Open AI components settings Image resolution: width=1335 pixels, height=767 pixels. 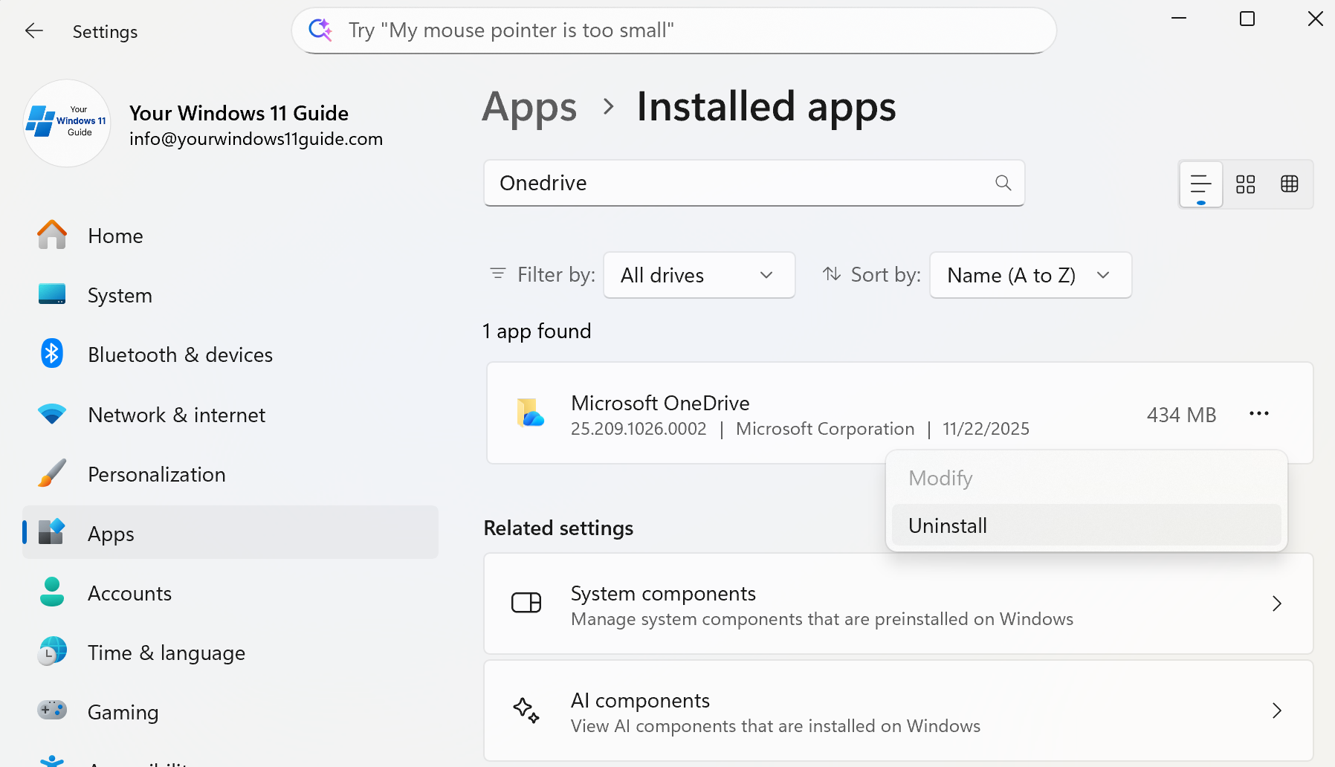point(899,711)
